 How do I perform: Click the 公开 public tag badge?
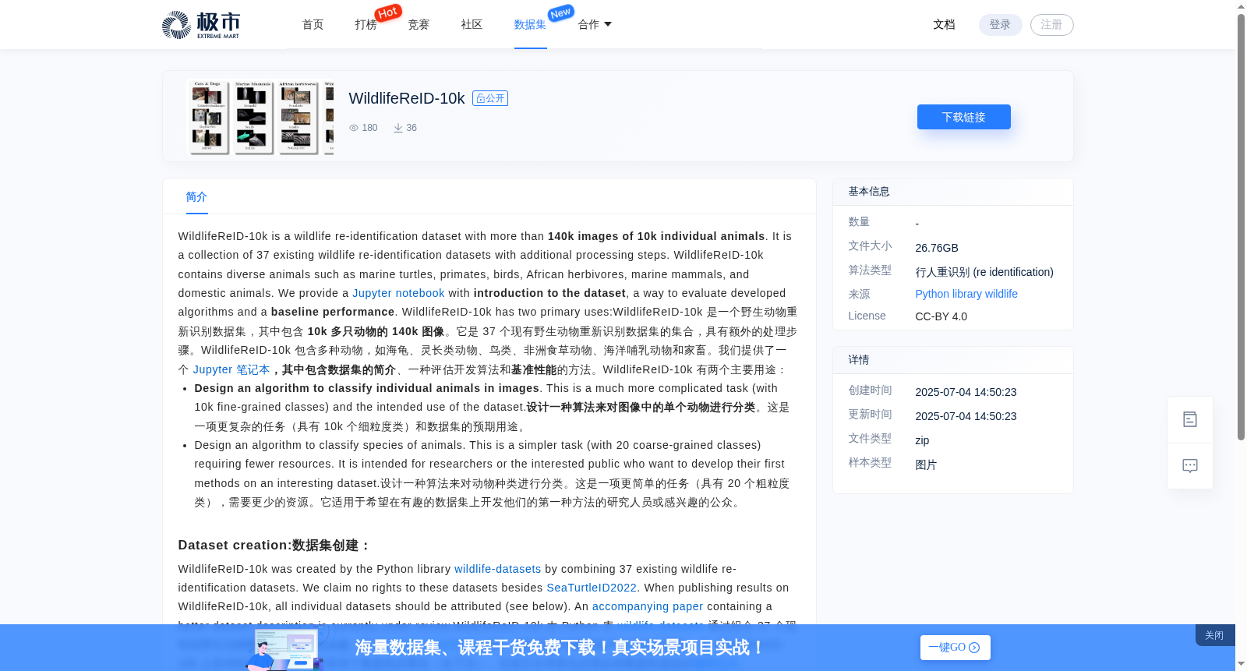490,98
